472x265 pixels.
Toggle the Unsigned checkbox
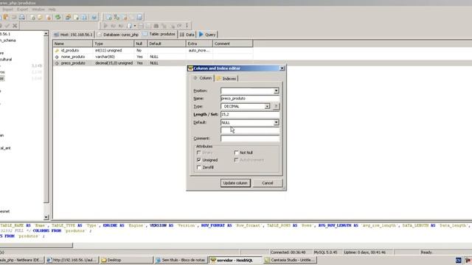(199, 160)
